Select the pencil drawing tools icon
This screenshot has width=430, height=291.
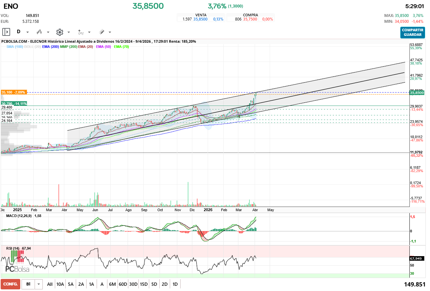point(102,32)
